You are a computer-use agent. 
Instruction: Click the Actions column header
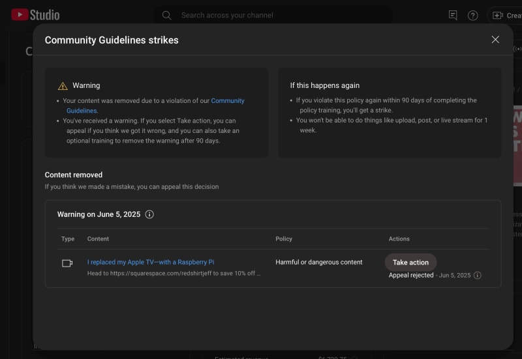(399, 239)
